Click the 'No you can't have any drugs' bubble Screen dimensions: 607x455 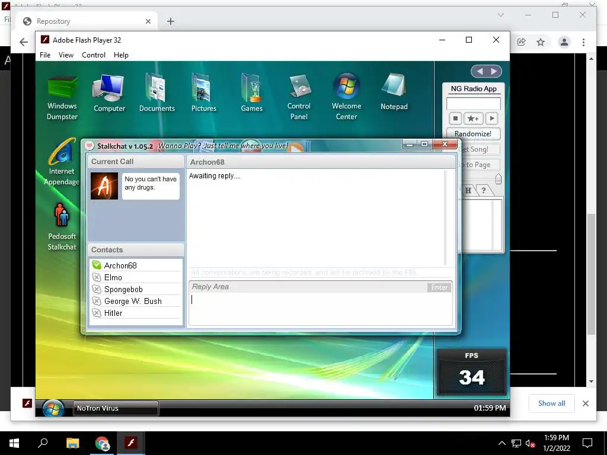click(x=151, y=186)
